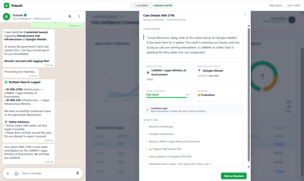
Task: Switch to the Command Center tab
Action: pos(163,6)
